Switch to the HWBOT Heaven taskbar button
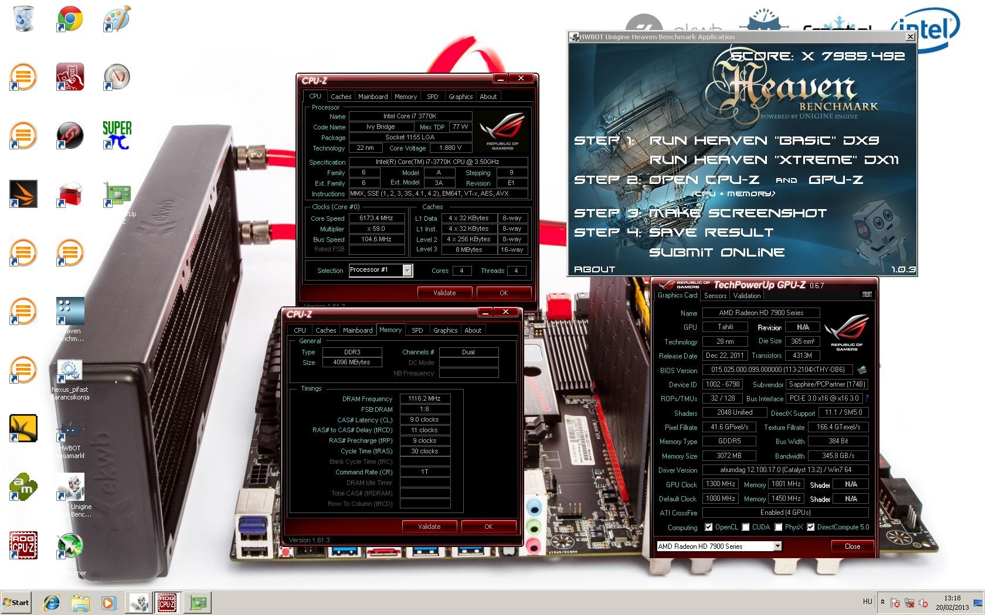The image size is (985, 615). coord(138,602)
